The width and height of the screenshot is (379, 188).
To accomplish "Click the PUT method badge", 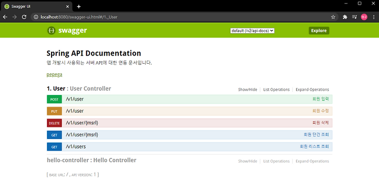I will tap(55, 111).
